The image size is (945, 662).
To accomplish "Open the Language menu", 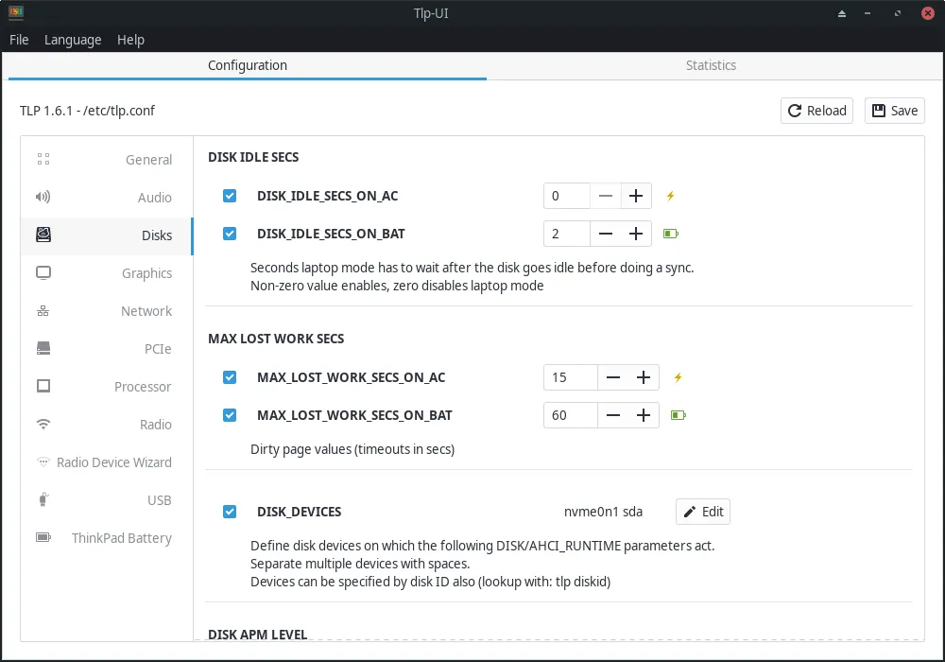I will (73, 40).
